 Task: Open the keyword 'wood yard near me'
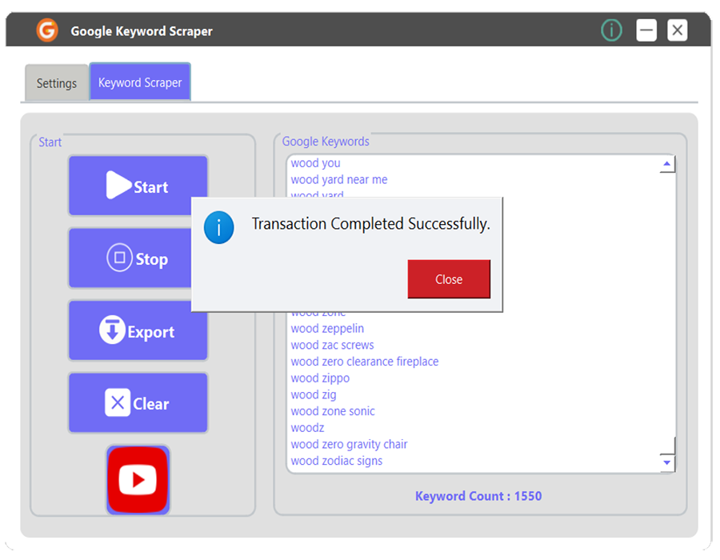[x=338, y=179]
